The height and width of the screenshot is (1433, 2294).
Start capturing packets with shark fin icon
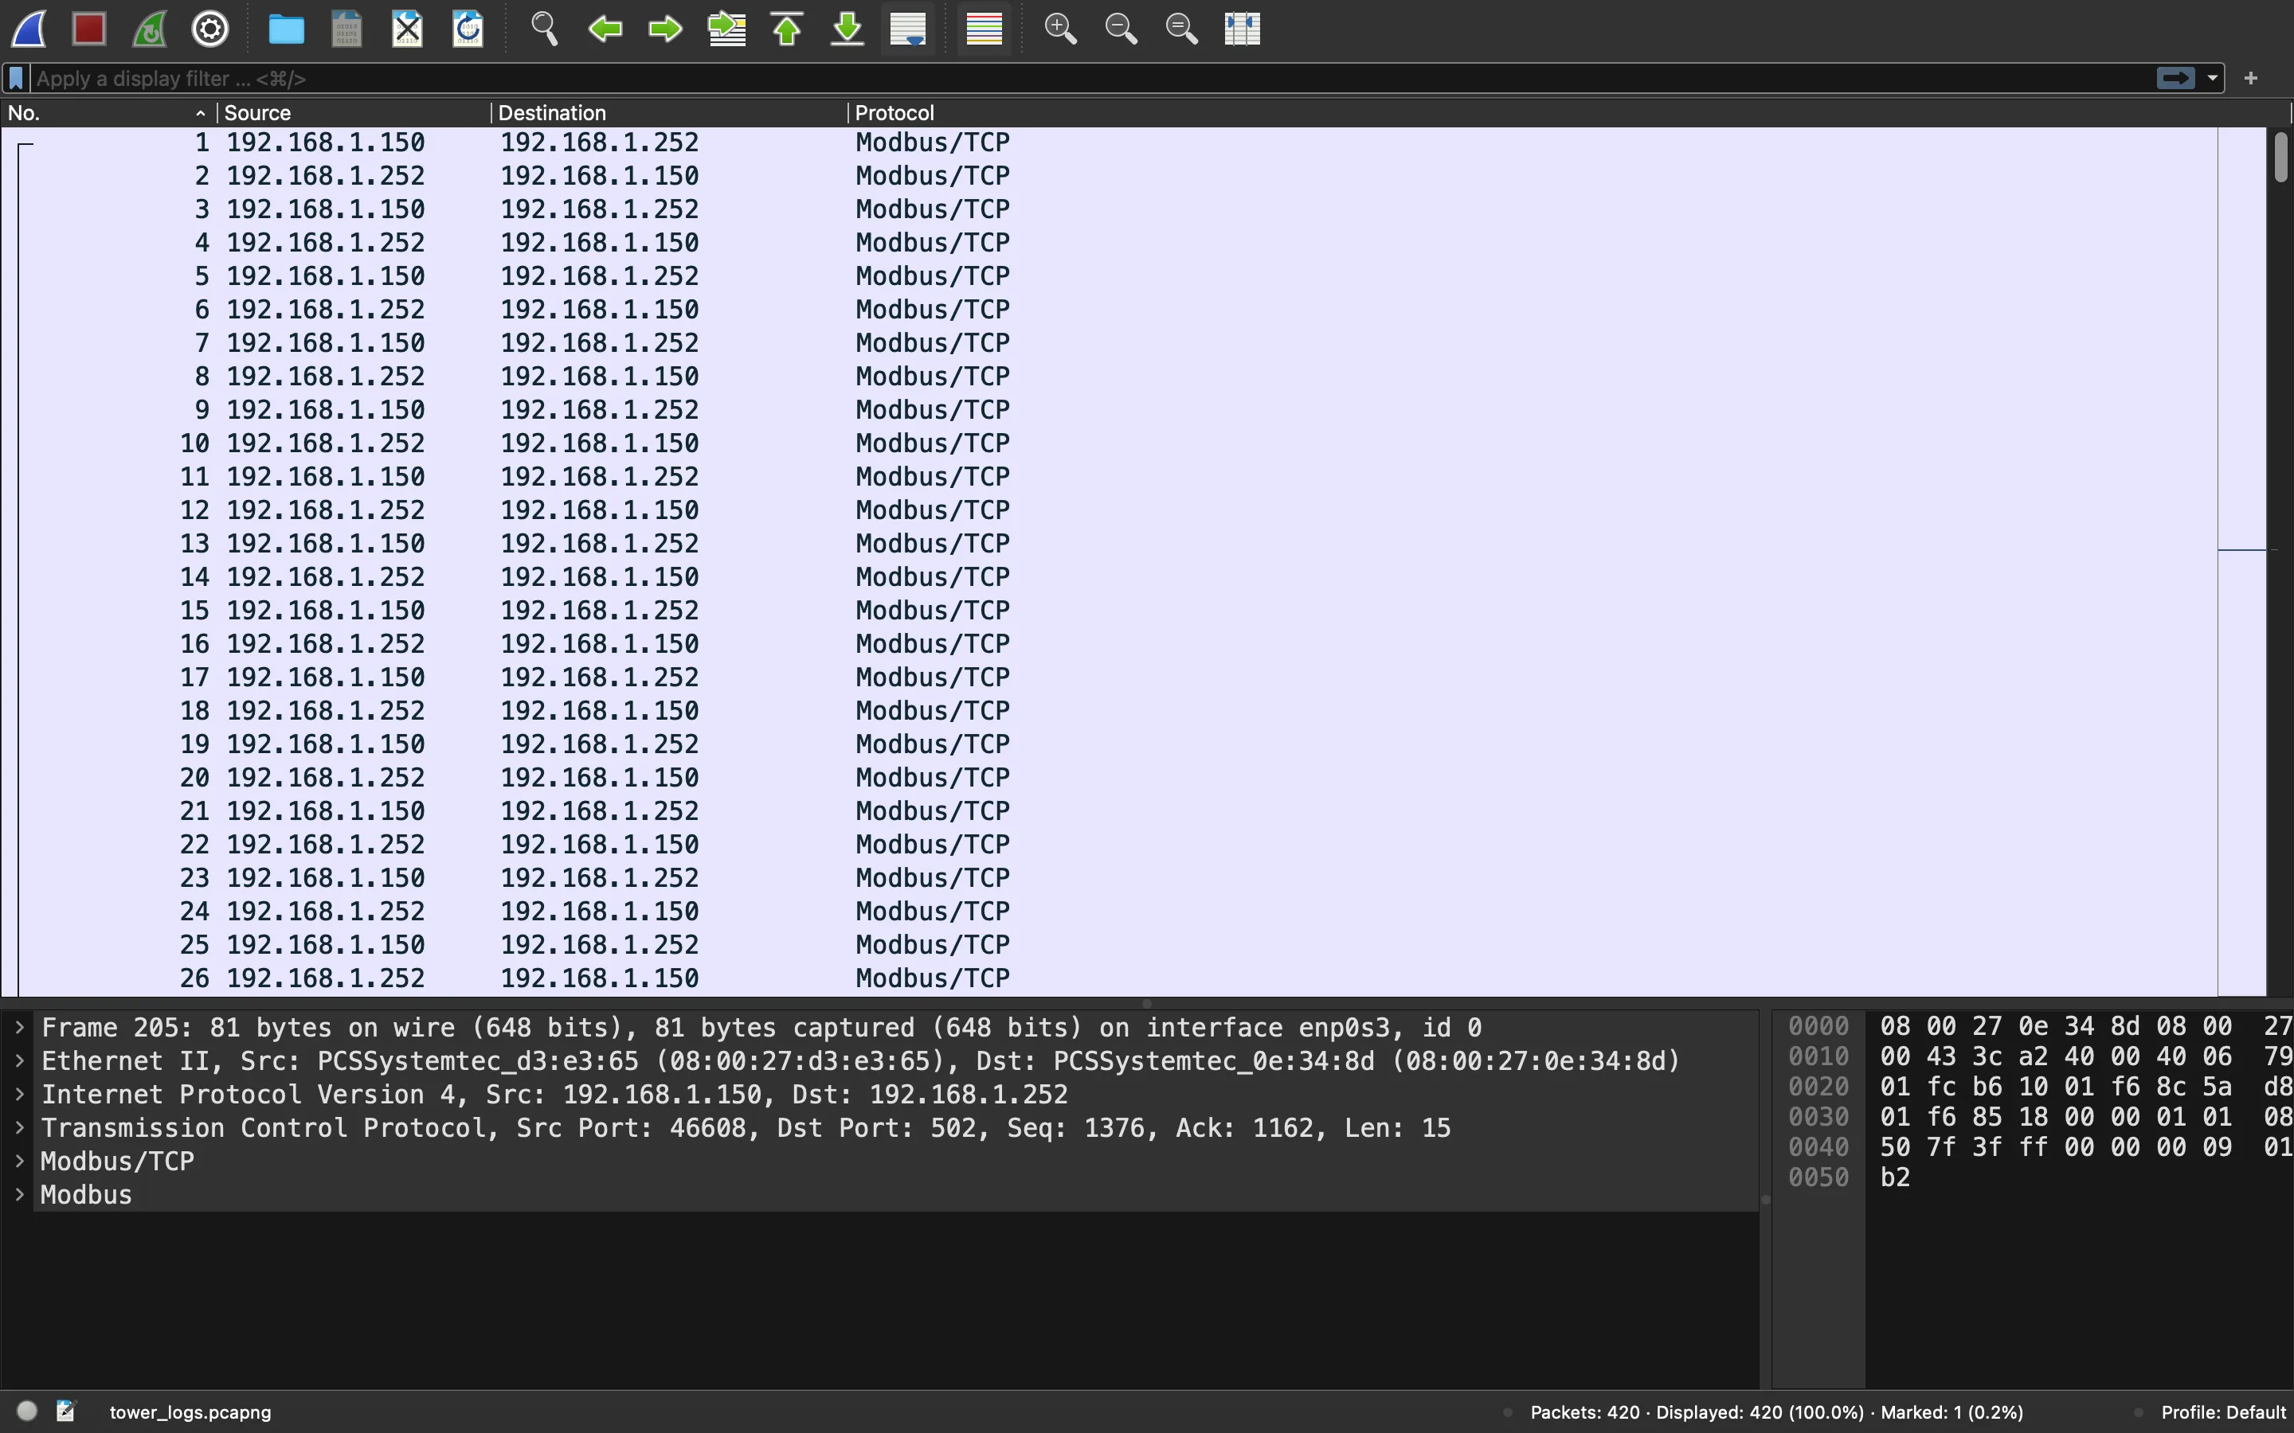29,29
